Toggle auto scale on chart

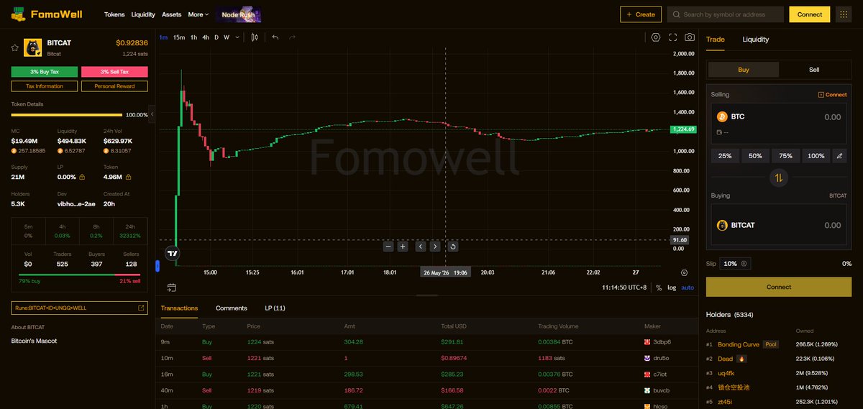pyautogui.click(x=688, y=288)
